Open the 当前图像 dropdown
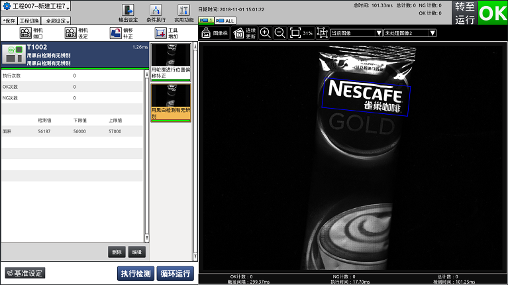 pyautogui.click(x=356, y=33)
